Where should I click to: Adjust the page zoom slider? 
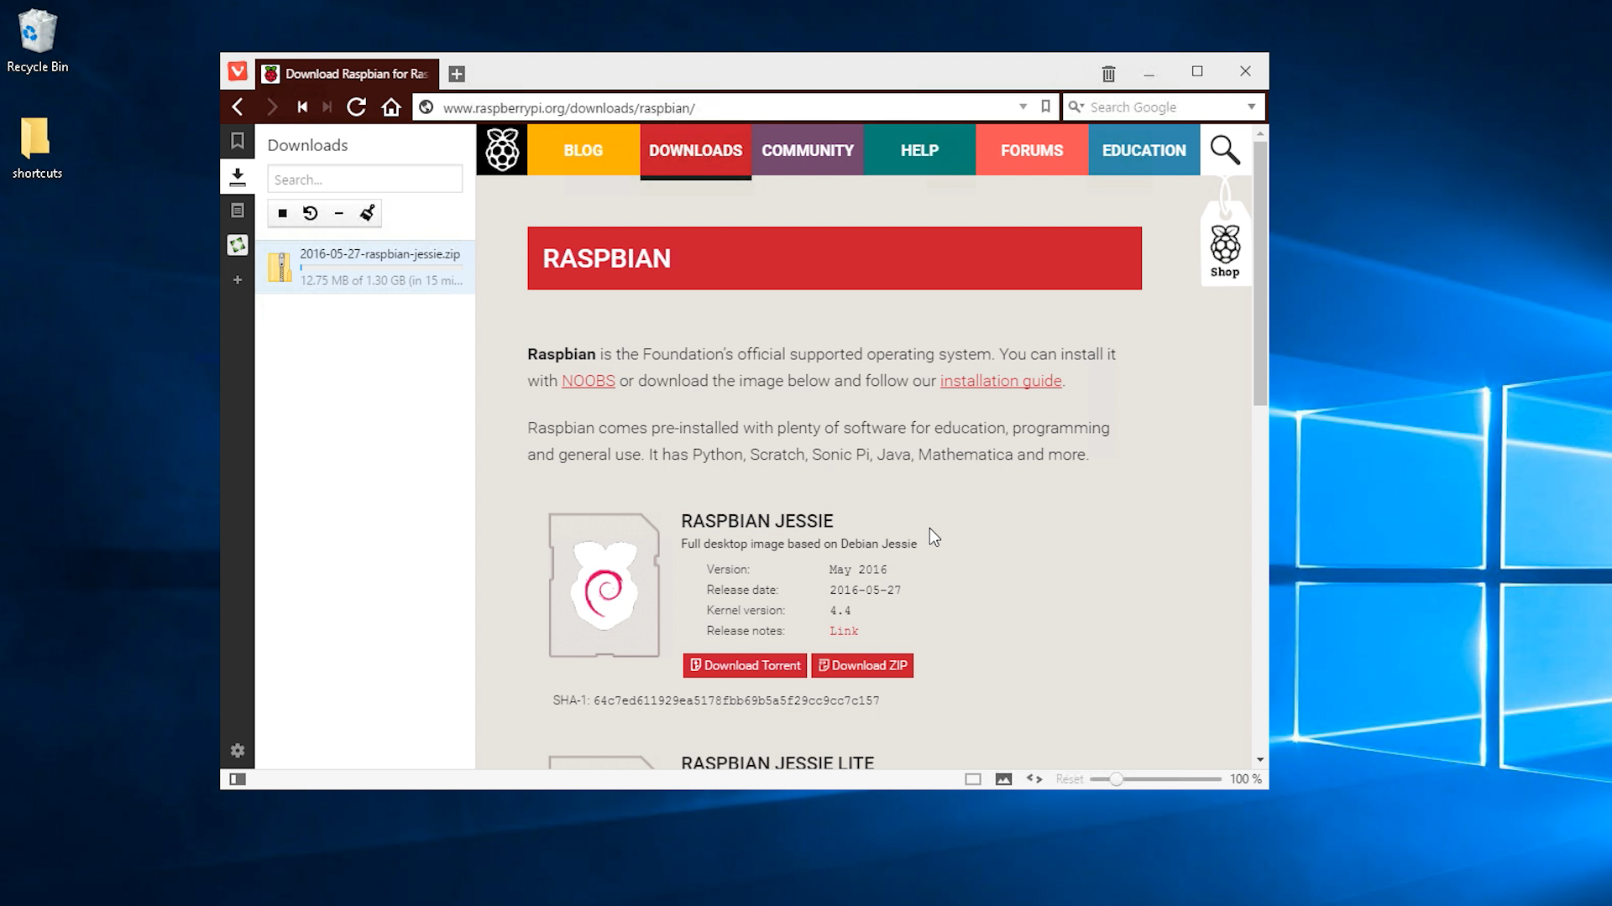(1116, 779)
